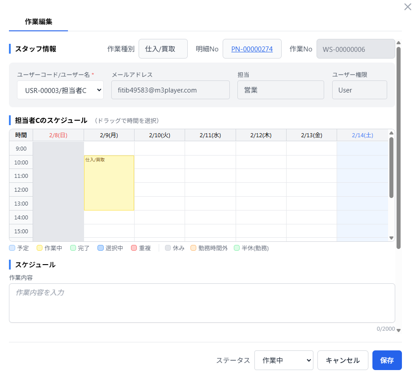The width and height of the screenshot is (414, 379).
Task: Close the work edit dialog with X
Action: (x=407, y=7)
